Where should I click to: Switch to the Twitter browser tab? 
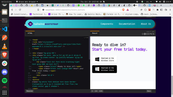pyautogui.click(x=59, y=5)
